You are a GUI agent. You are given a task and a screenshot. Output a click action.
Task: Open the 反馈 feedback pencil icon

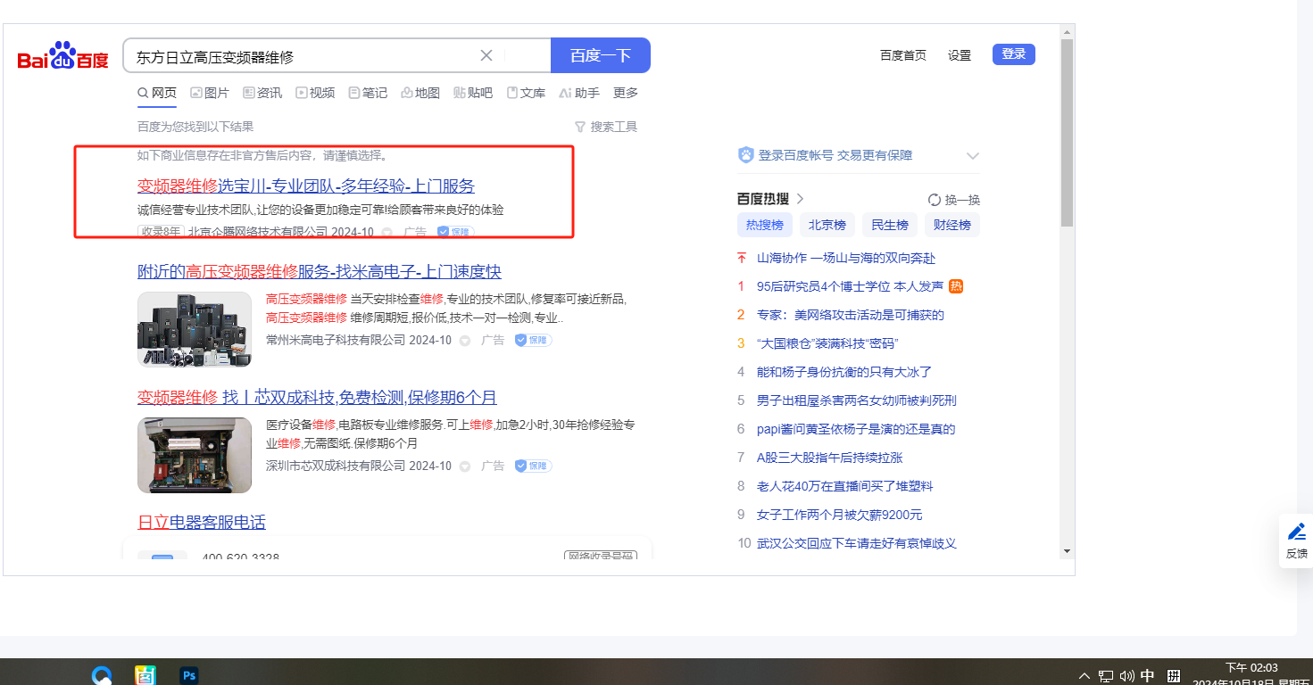point(1296,532)
